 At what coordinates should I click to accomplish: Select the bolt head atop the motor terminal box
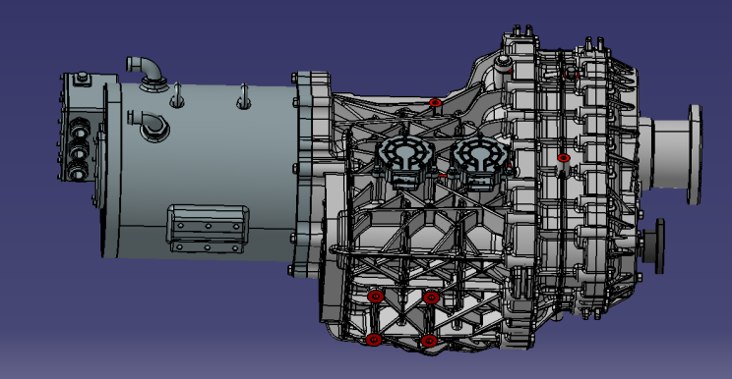coord(83,77)
